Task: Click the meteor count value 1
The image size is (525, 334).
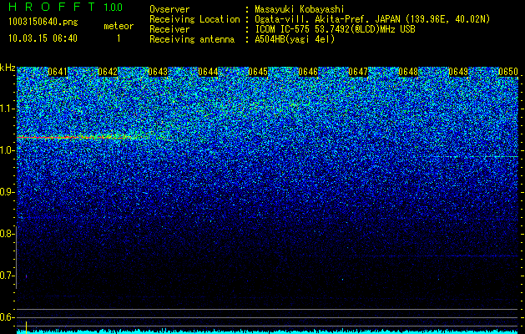Action: tap(119, 38)
